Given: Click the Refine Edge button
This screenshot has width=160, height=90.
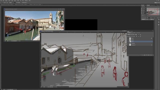Looking at the screenshot, I should pyautogui.click(x=24, y=3).
